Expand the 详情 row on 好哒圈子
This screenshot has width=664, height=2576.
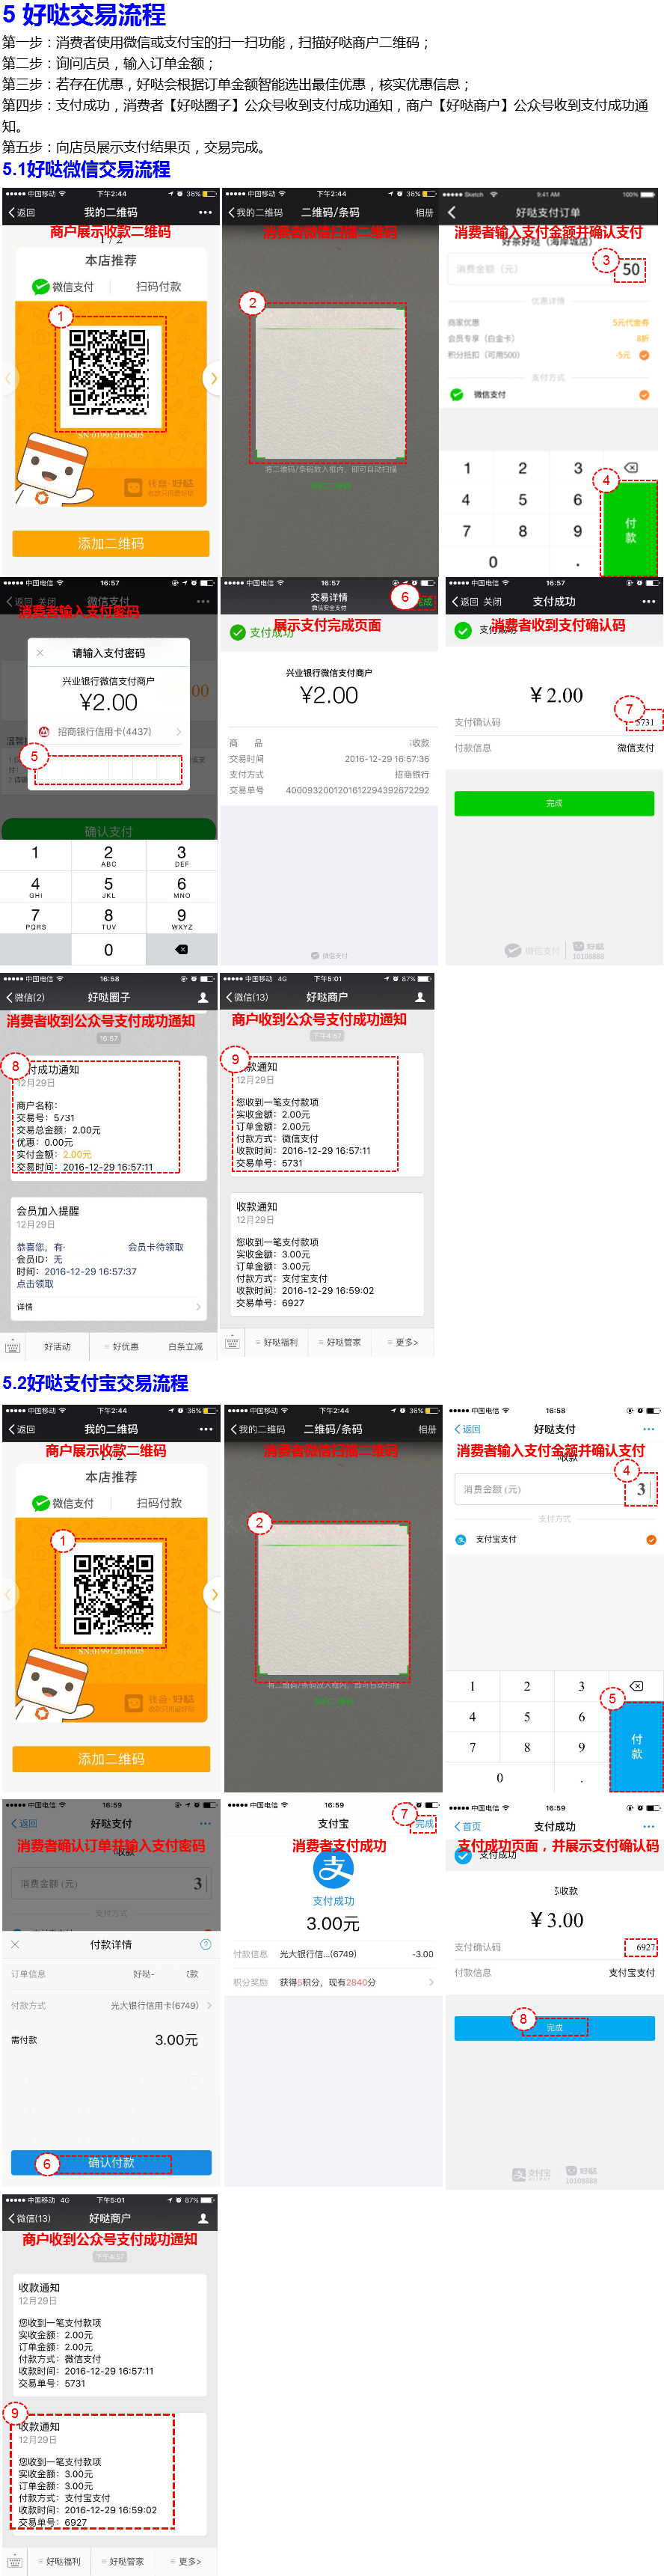(x=109, y=1307)
